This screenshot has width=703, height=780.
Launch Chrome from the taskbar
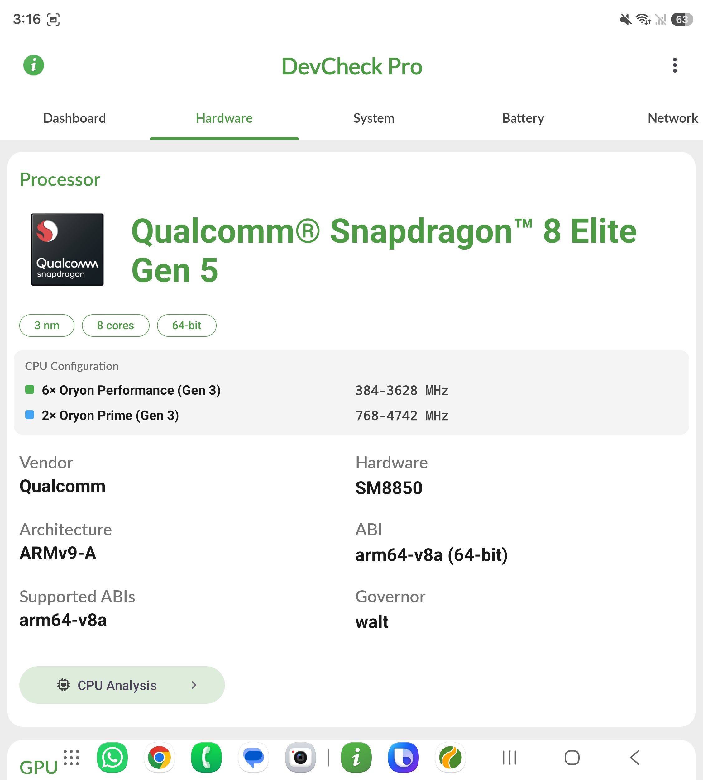[x=159, y=757]
